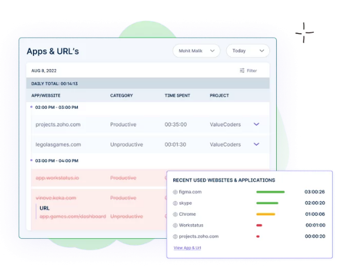Click the red usage dot for projects.zoho.com
The width and height of the screenshot is (351, 280).
point(258,236)
